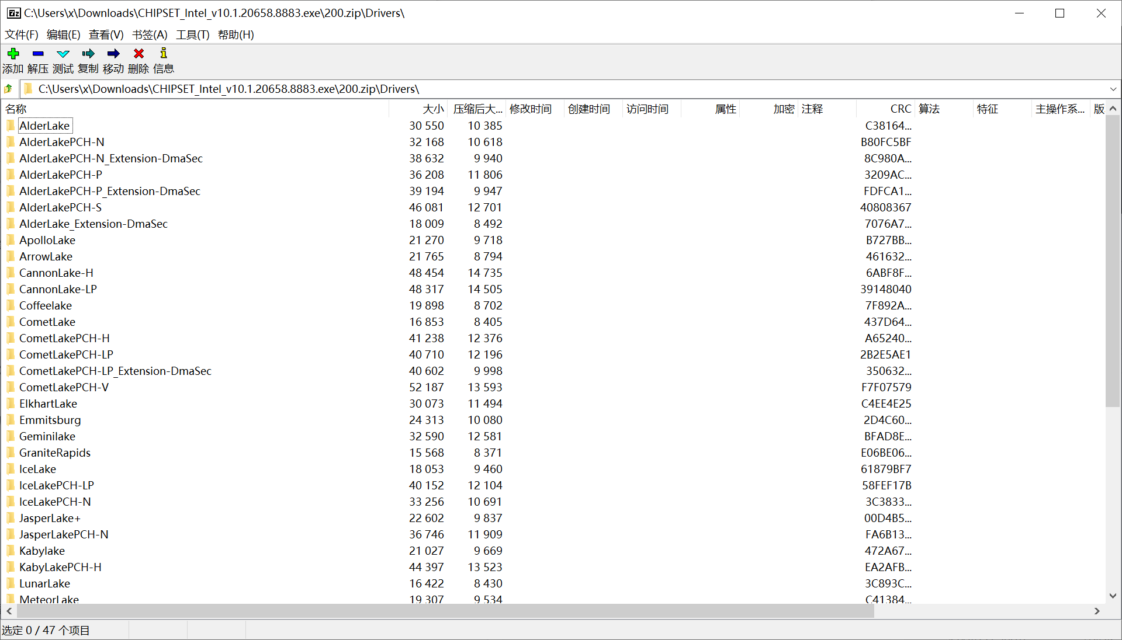Select the CometLake folder icon

point(11,322)
